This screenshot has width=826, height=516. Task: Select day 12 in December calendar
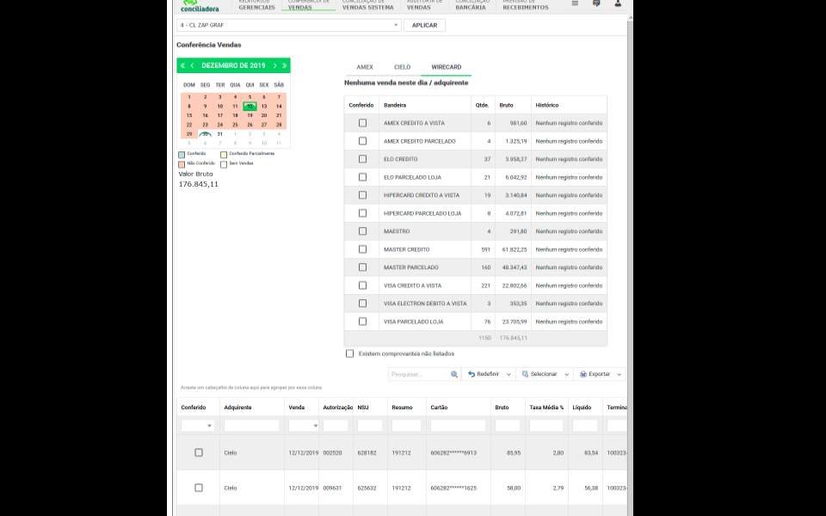(x=250, y=107)
